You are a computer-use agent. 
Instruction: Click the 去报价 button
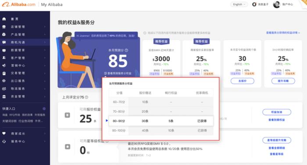(243, 81)
